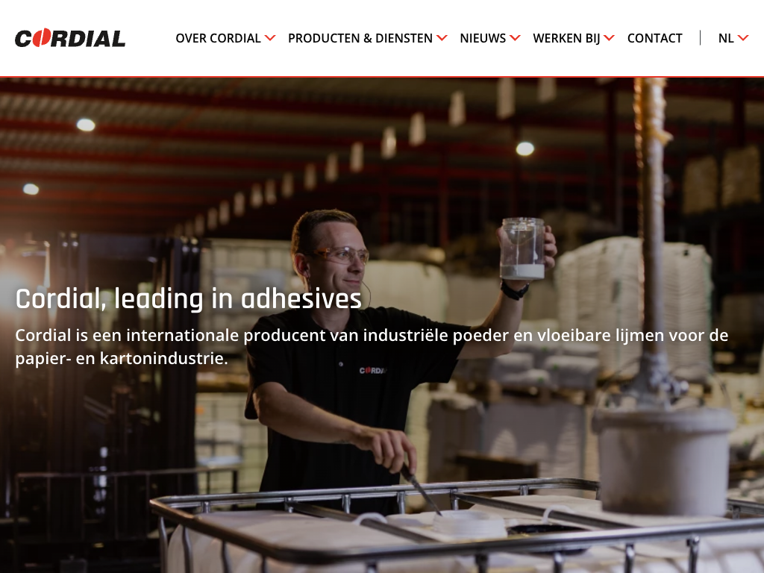Select the Producten & Diensten menu label
Screen dimensions: 764x573
pyautogui.click(x=360, y=38)
